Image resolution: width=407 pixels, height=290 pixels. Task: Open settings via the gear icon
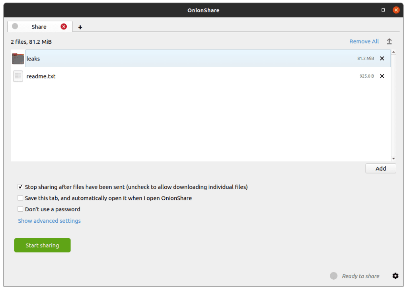pos(395,276)
